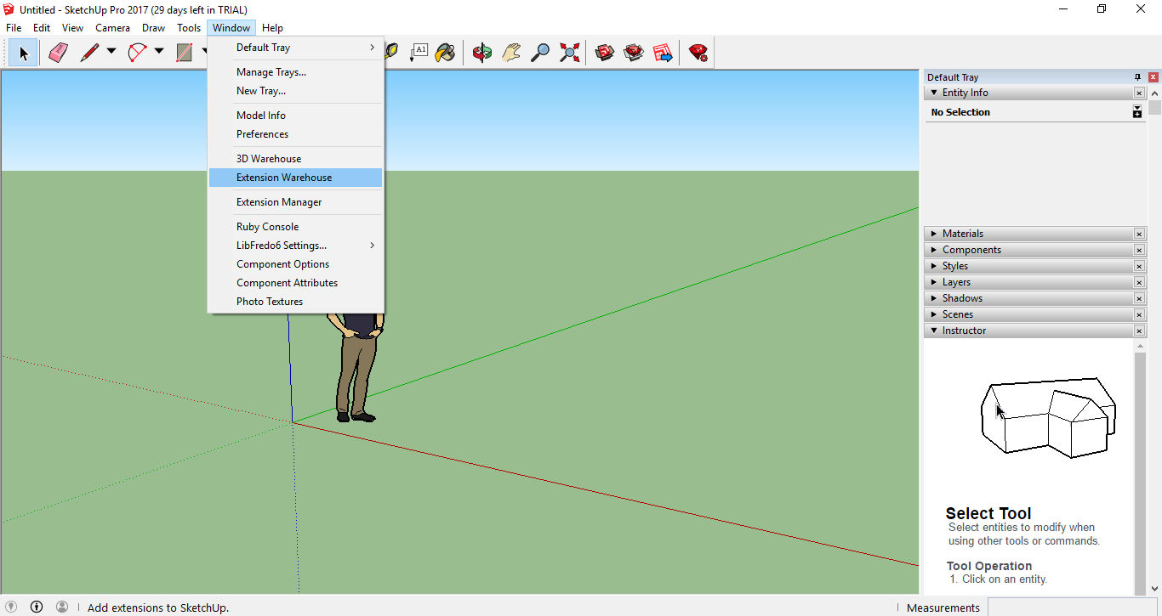This screenshot has width=1162, height=616.
Task: Close the Shadows panel with its X
Action: click(x=1139, y=298)
